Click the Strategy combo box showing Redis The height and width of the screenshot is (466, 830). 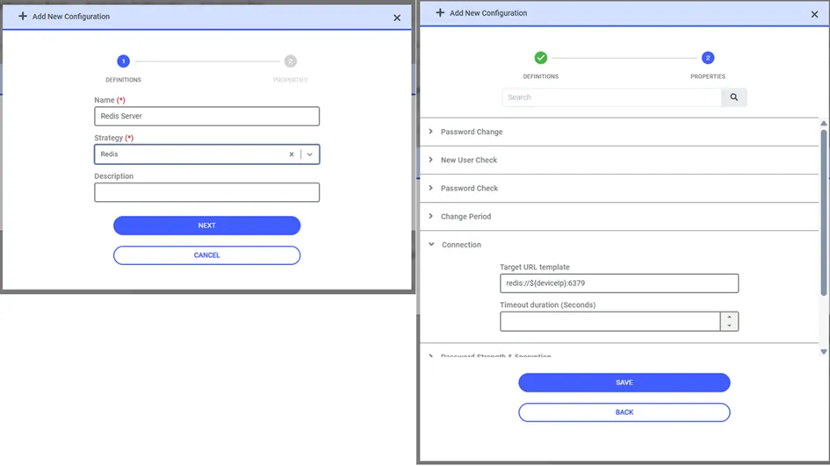[207, 154]
